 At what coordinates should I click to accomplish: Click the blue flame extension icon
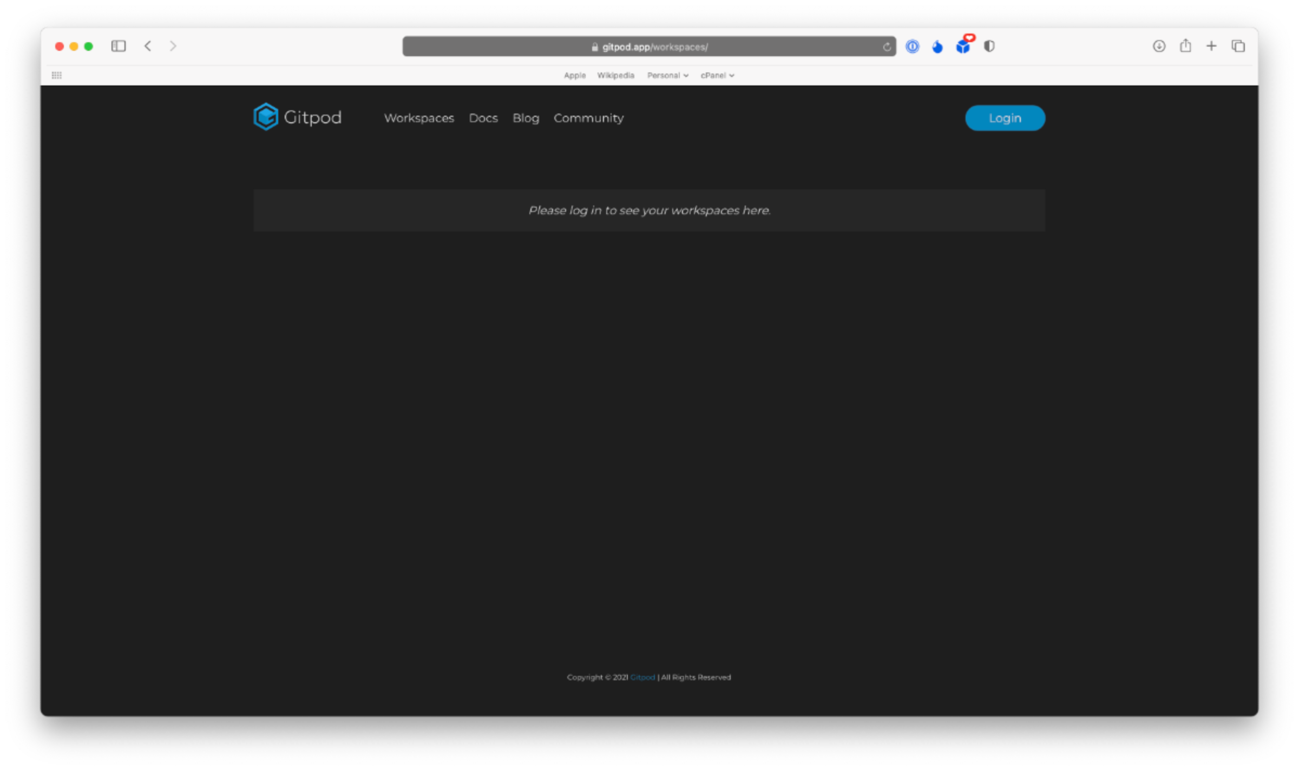937,47
